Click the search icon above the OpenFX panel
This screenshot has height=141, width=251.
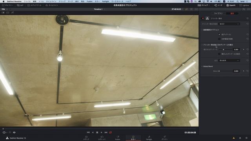pos(244,9)
